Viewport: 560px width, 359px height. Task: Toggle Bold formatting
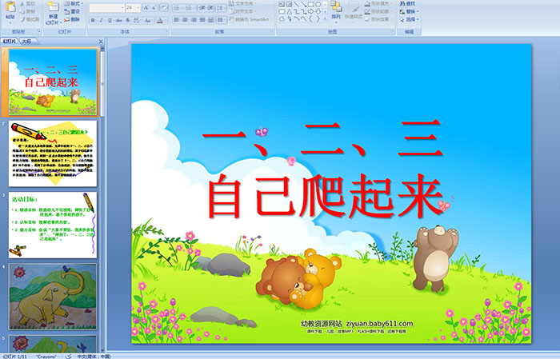point(93,20)
